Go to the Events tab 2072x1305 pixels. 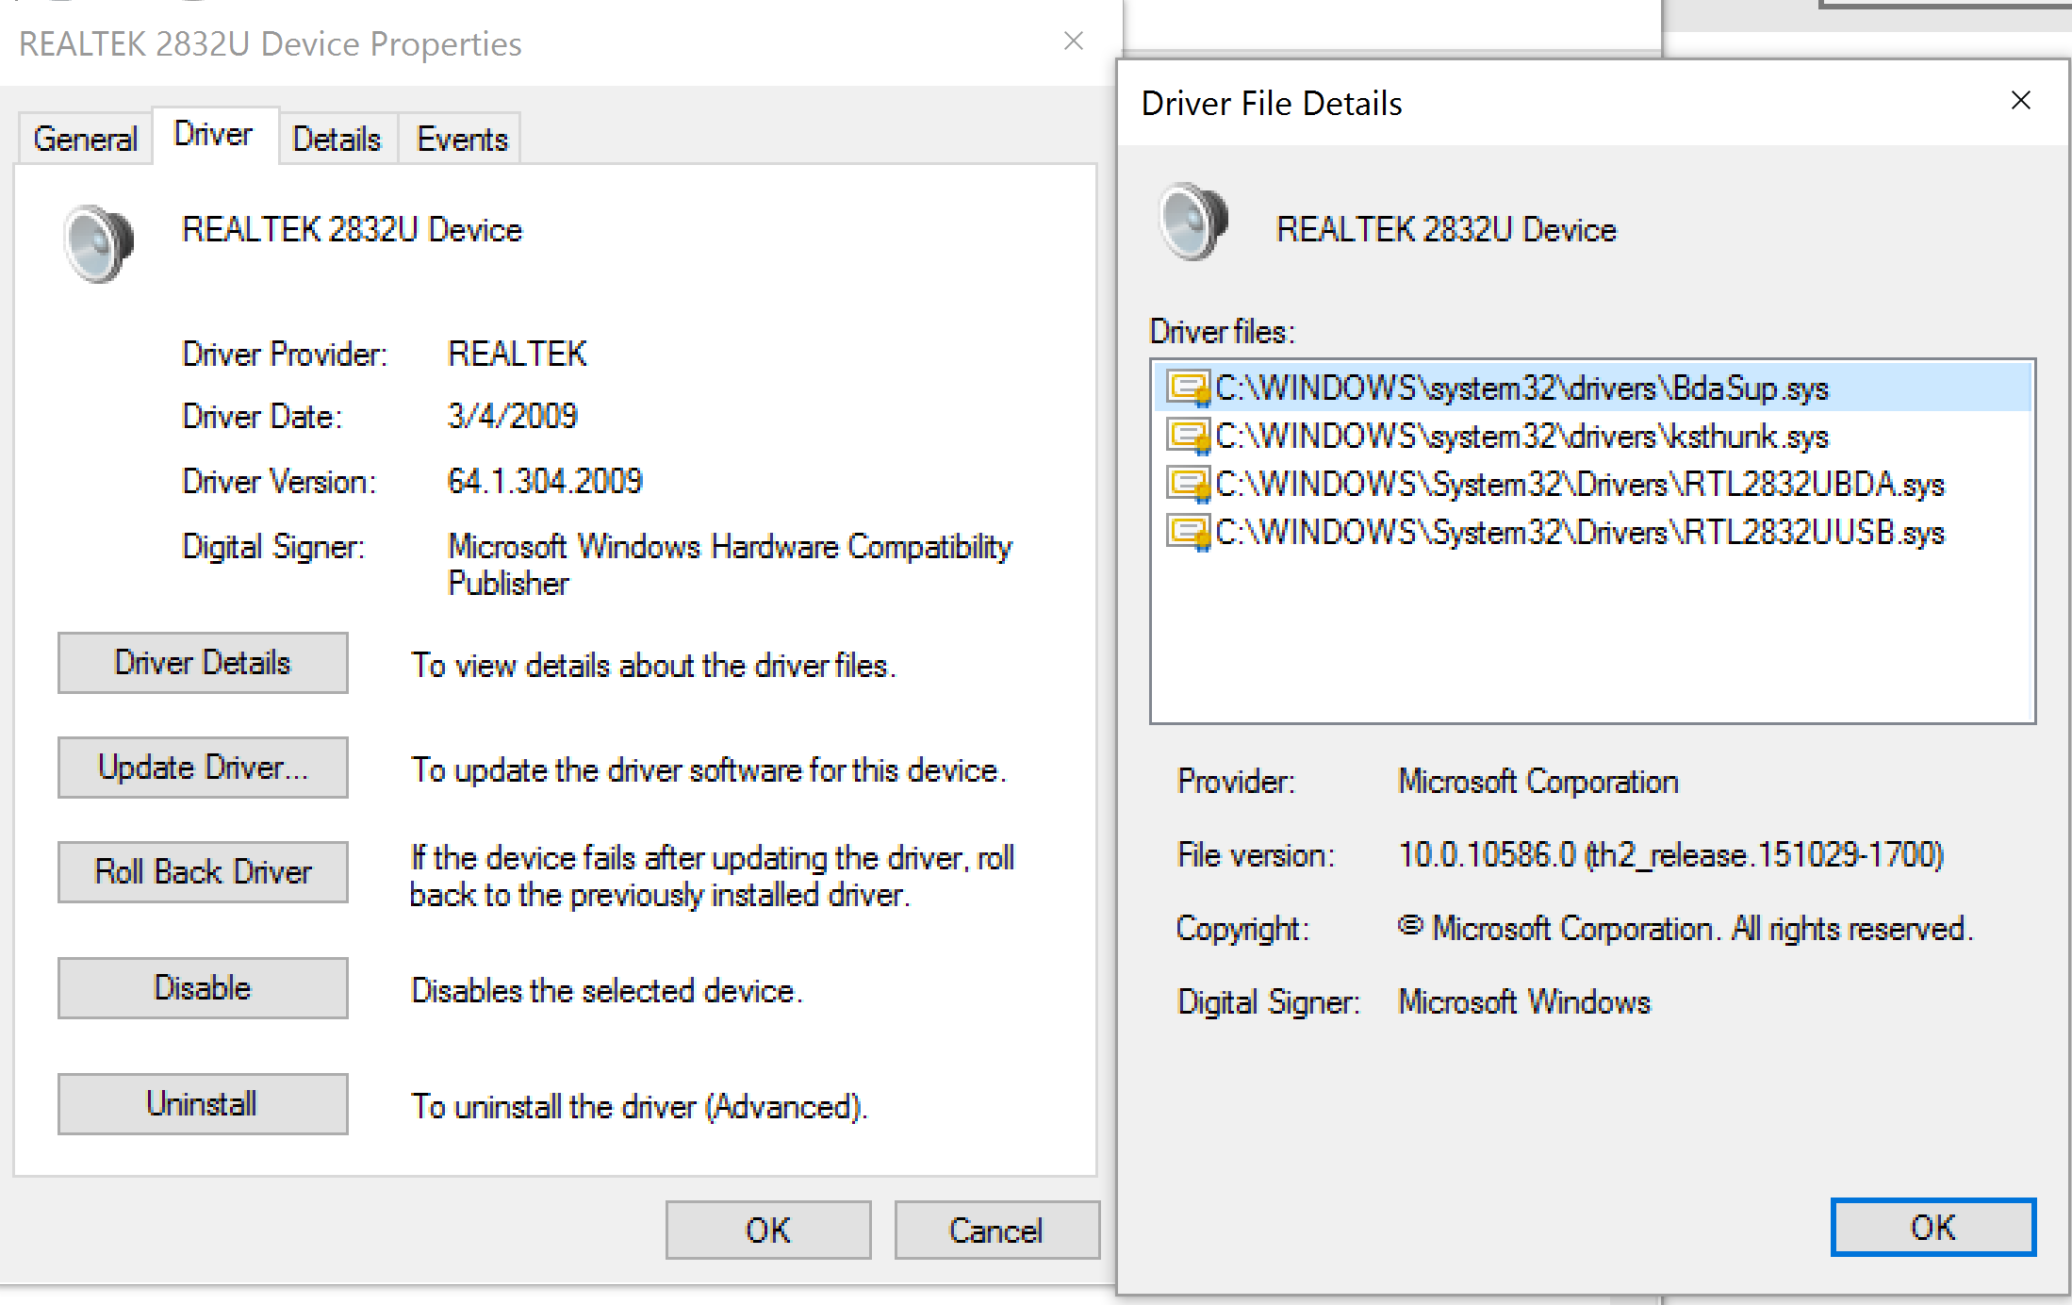tap(462, 139)
